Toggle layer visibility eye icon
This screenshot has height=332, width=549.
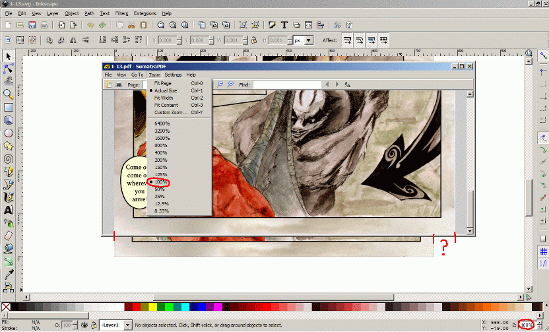point(84,325)
